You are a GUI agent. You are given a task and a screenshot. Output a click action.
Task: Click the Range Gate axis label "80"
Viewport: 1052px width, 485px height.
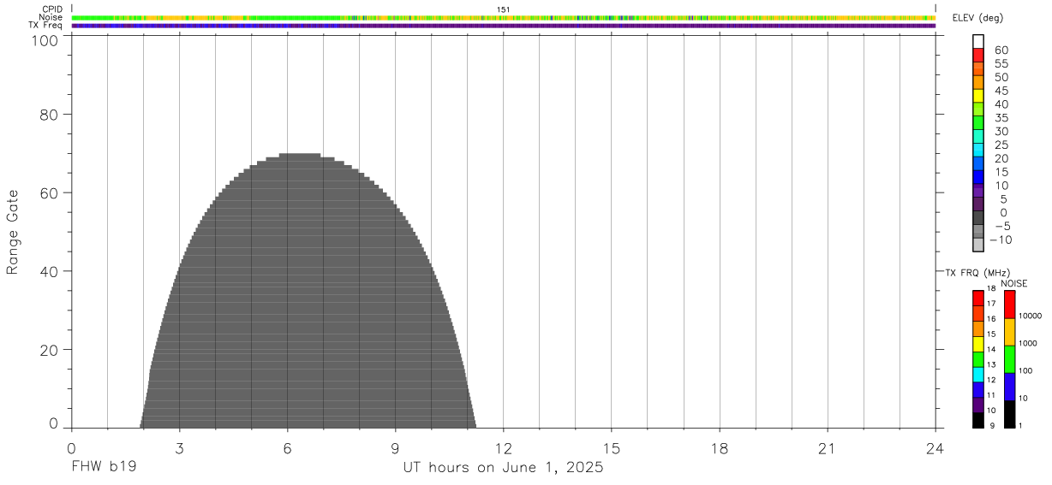pyautogui.click(x=50, y=115)
